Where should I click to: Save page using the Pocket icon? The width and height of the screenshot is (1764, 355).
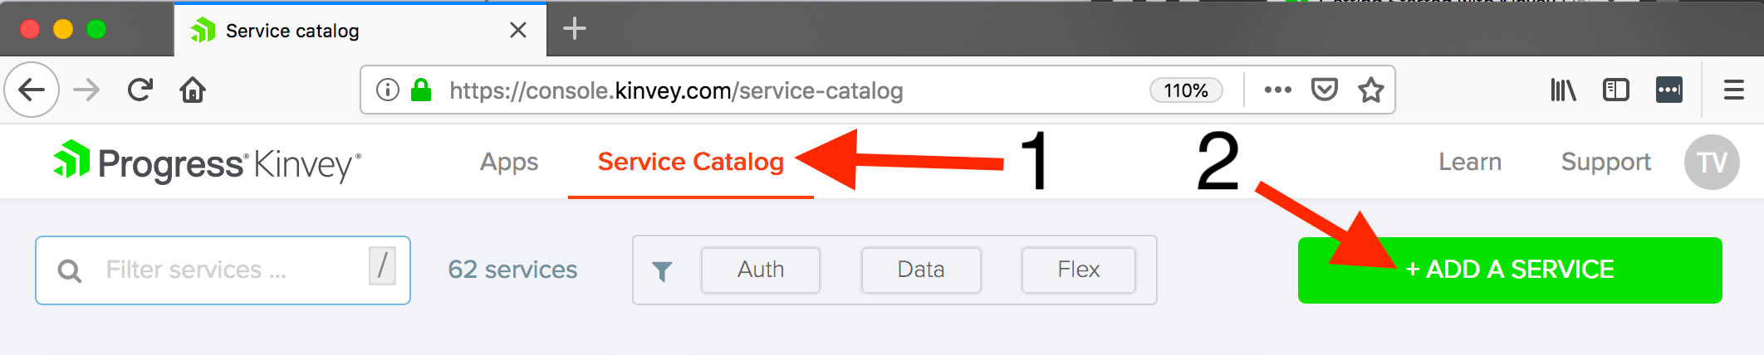tap(1325, 90)
